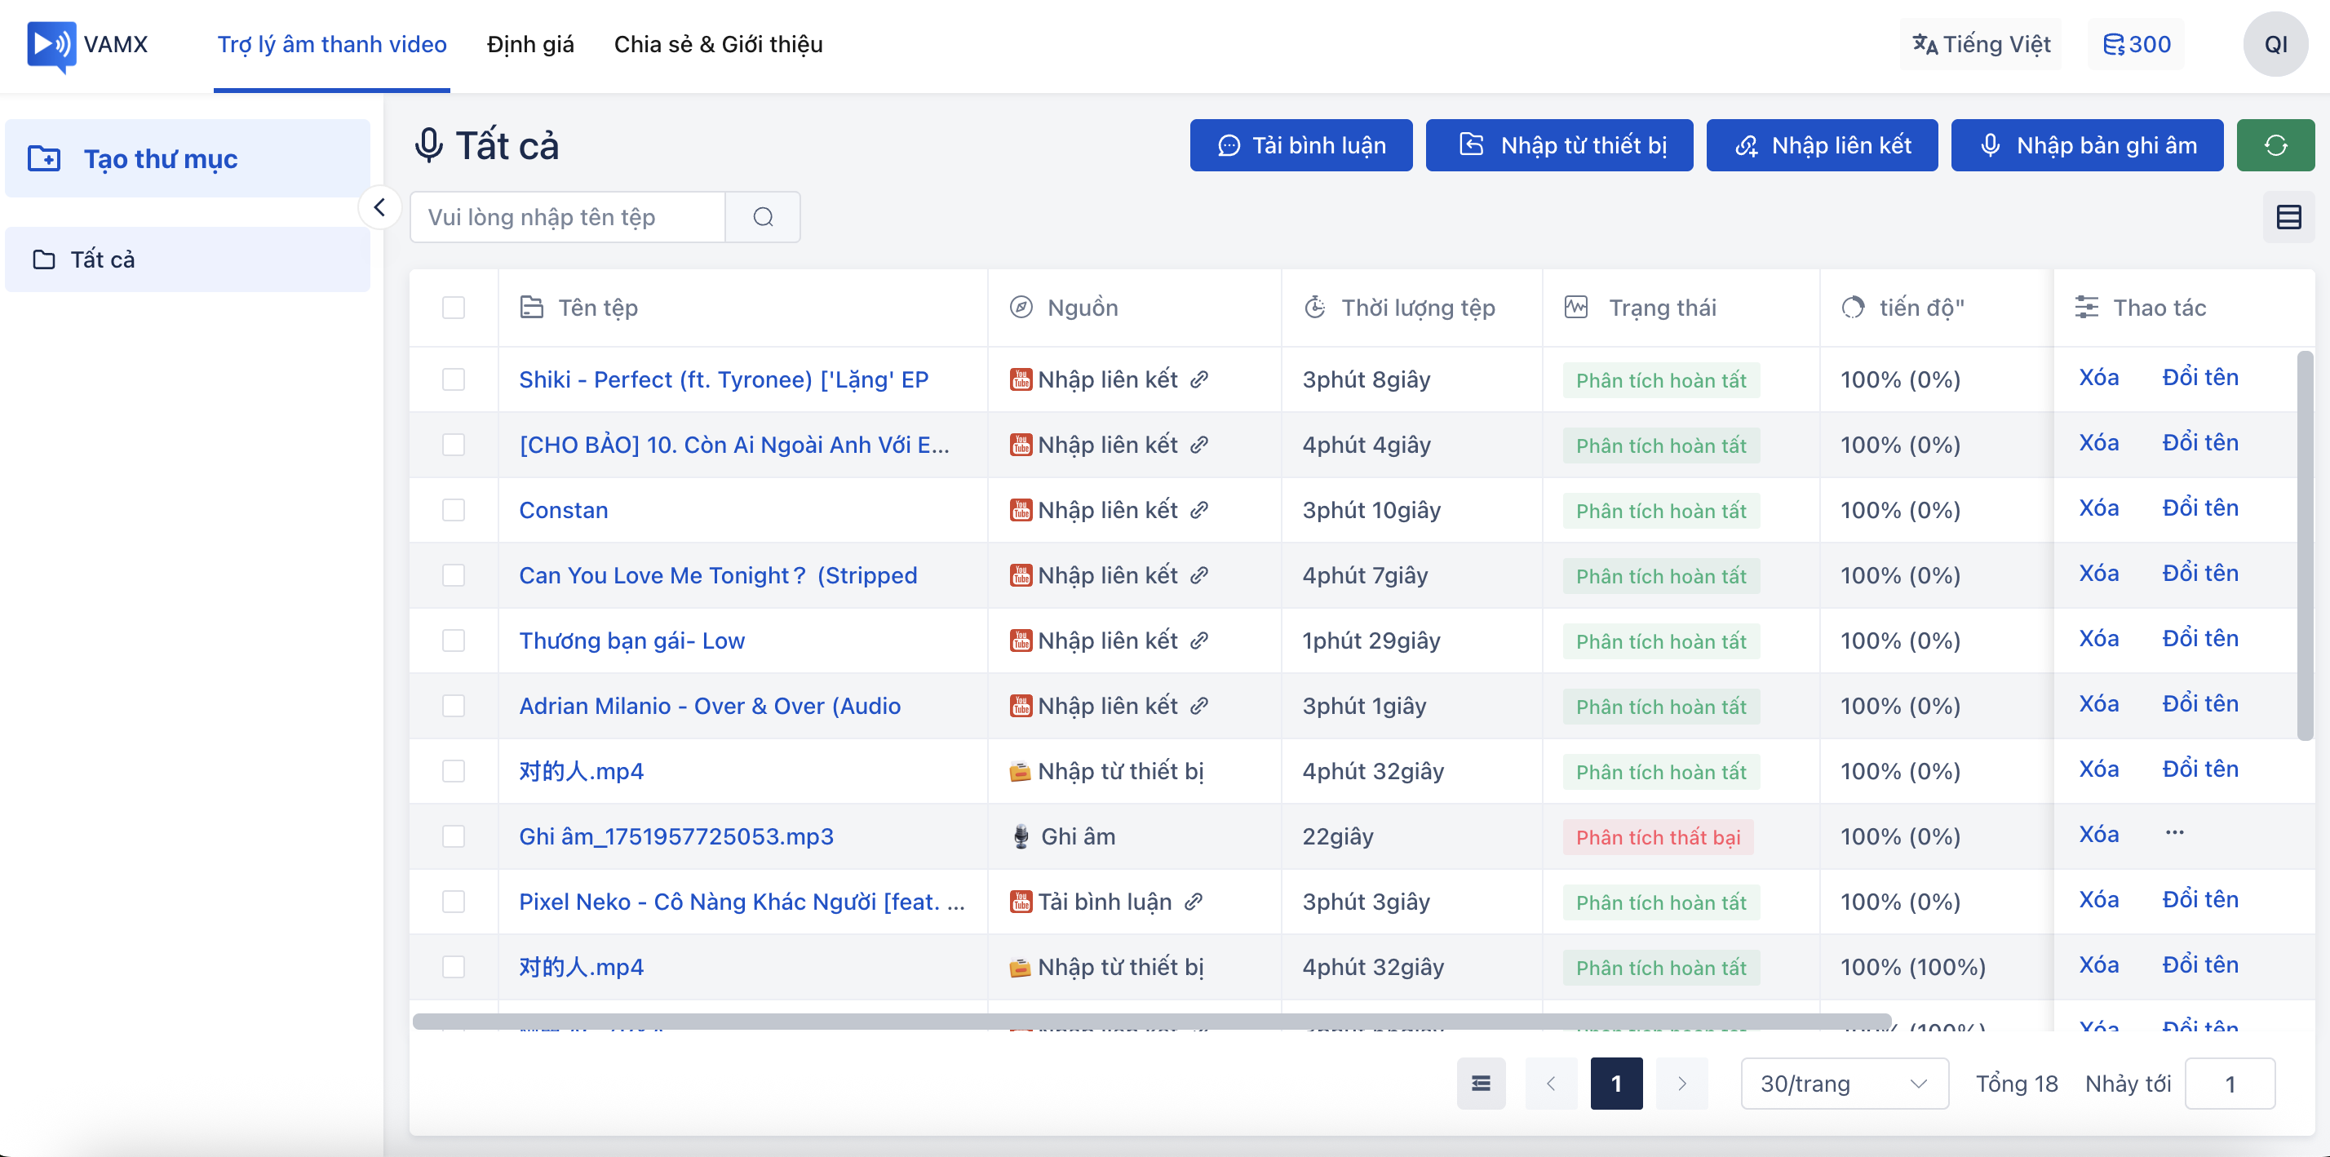Focus the file name search field

pos(567,217)
